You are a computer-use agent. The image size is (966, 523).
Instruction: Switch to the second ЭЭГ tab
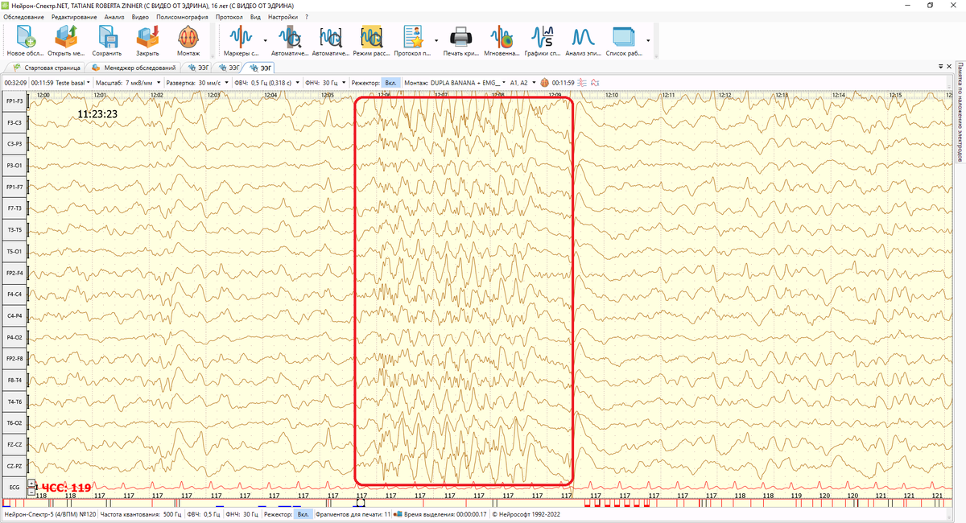(x=228, y=68)
